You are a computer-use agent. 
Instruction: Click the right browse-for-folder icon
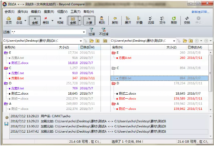click(x=185, y=41)
